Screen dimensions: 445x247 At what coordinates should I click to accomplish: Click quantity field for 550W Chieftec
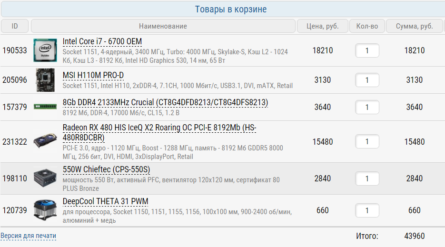pyautogui.click(x=367, y=178)
